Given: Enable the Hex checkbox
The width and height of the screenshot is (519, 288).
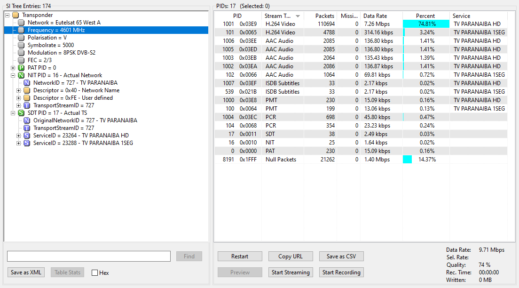Looking at the screenshot, I should pos(94,273).
